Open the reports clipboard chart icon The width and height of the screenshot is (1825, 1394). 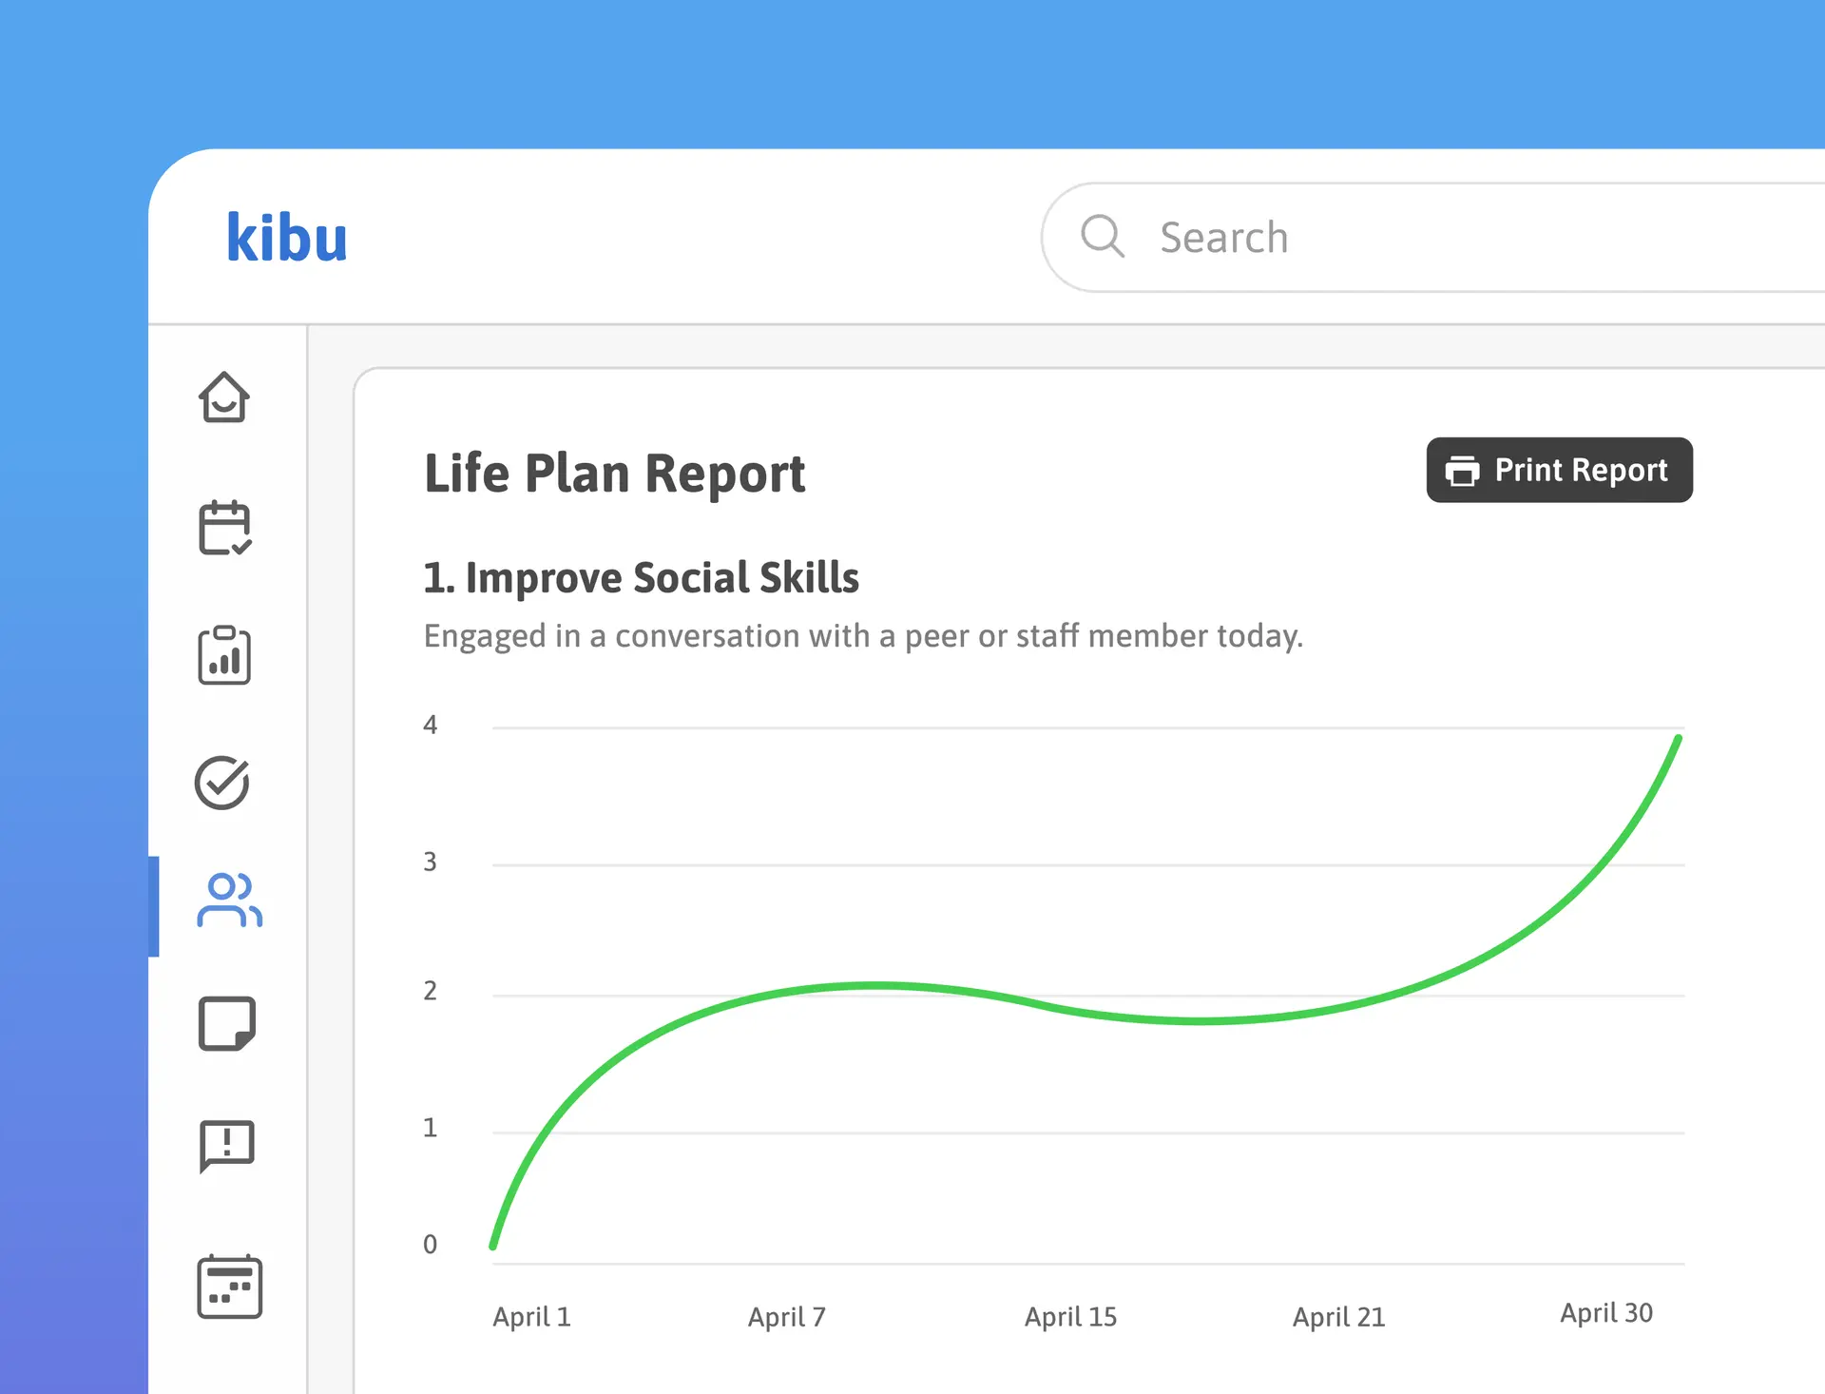tap(224, 655)
